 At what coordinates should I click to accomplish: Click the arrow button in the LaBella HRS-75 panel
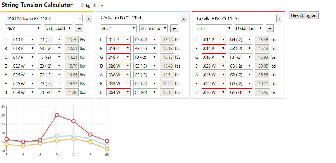click(x=270, y=29)
